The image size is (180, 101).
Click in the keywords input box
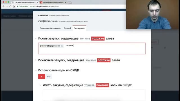[92, 48]
